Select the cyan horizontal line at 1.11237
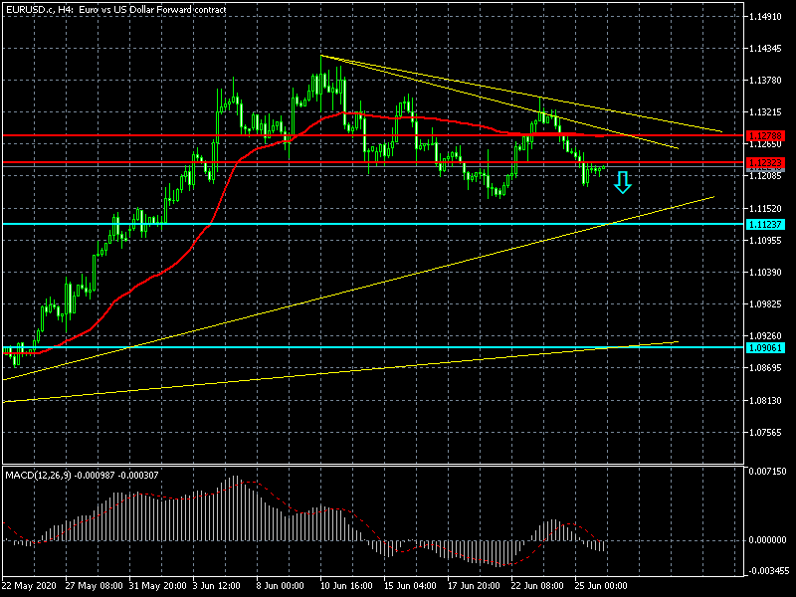 (x=398, y=224)
